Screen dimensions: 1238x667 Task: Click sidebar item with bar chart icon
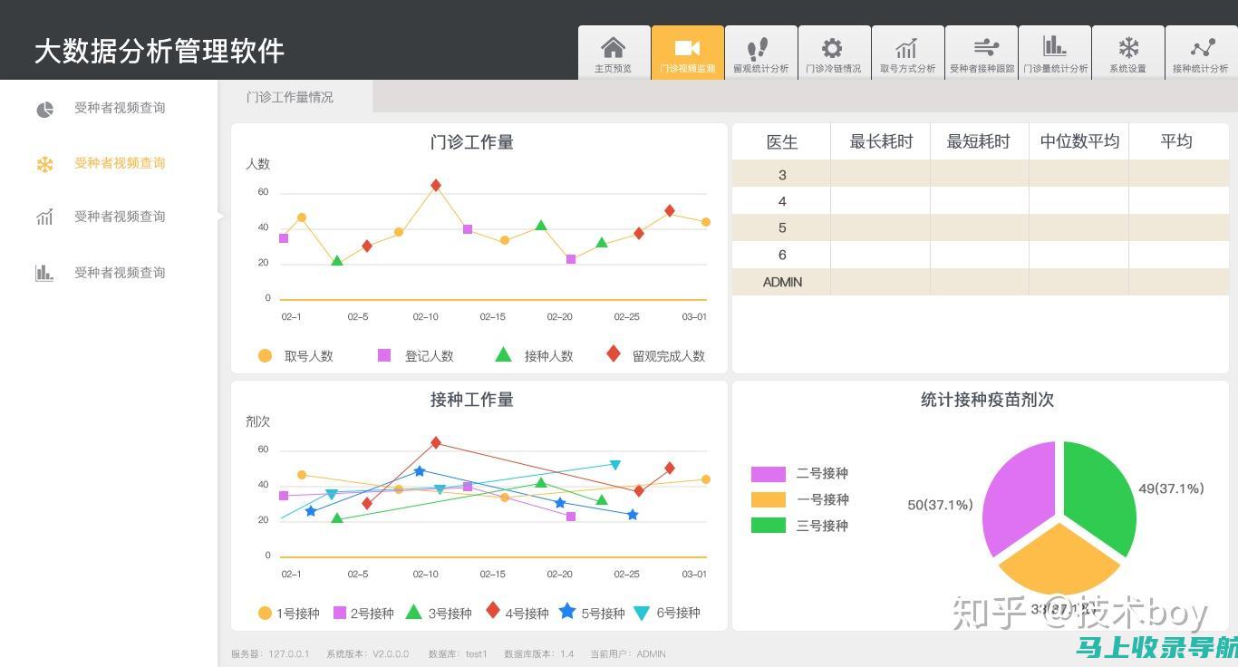100,273
